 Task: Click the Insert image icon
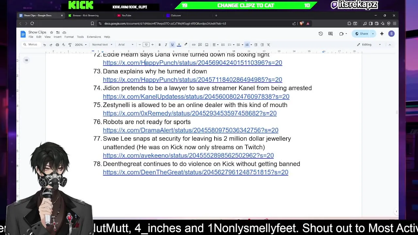(206, 45)
